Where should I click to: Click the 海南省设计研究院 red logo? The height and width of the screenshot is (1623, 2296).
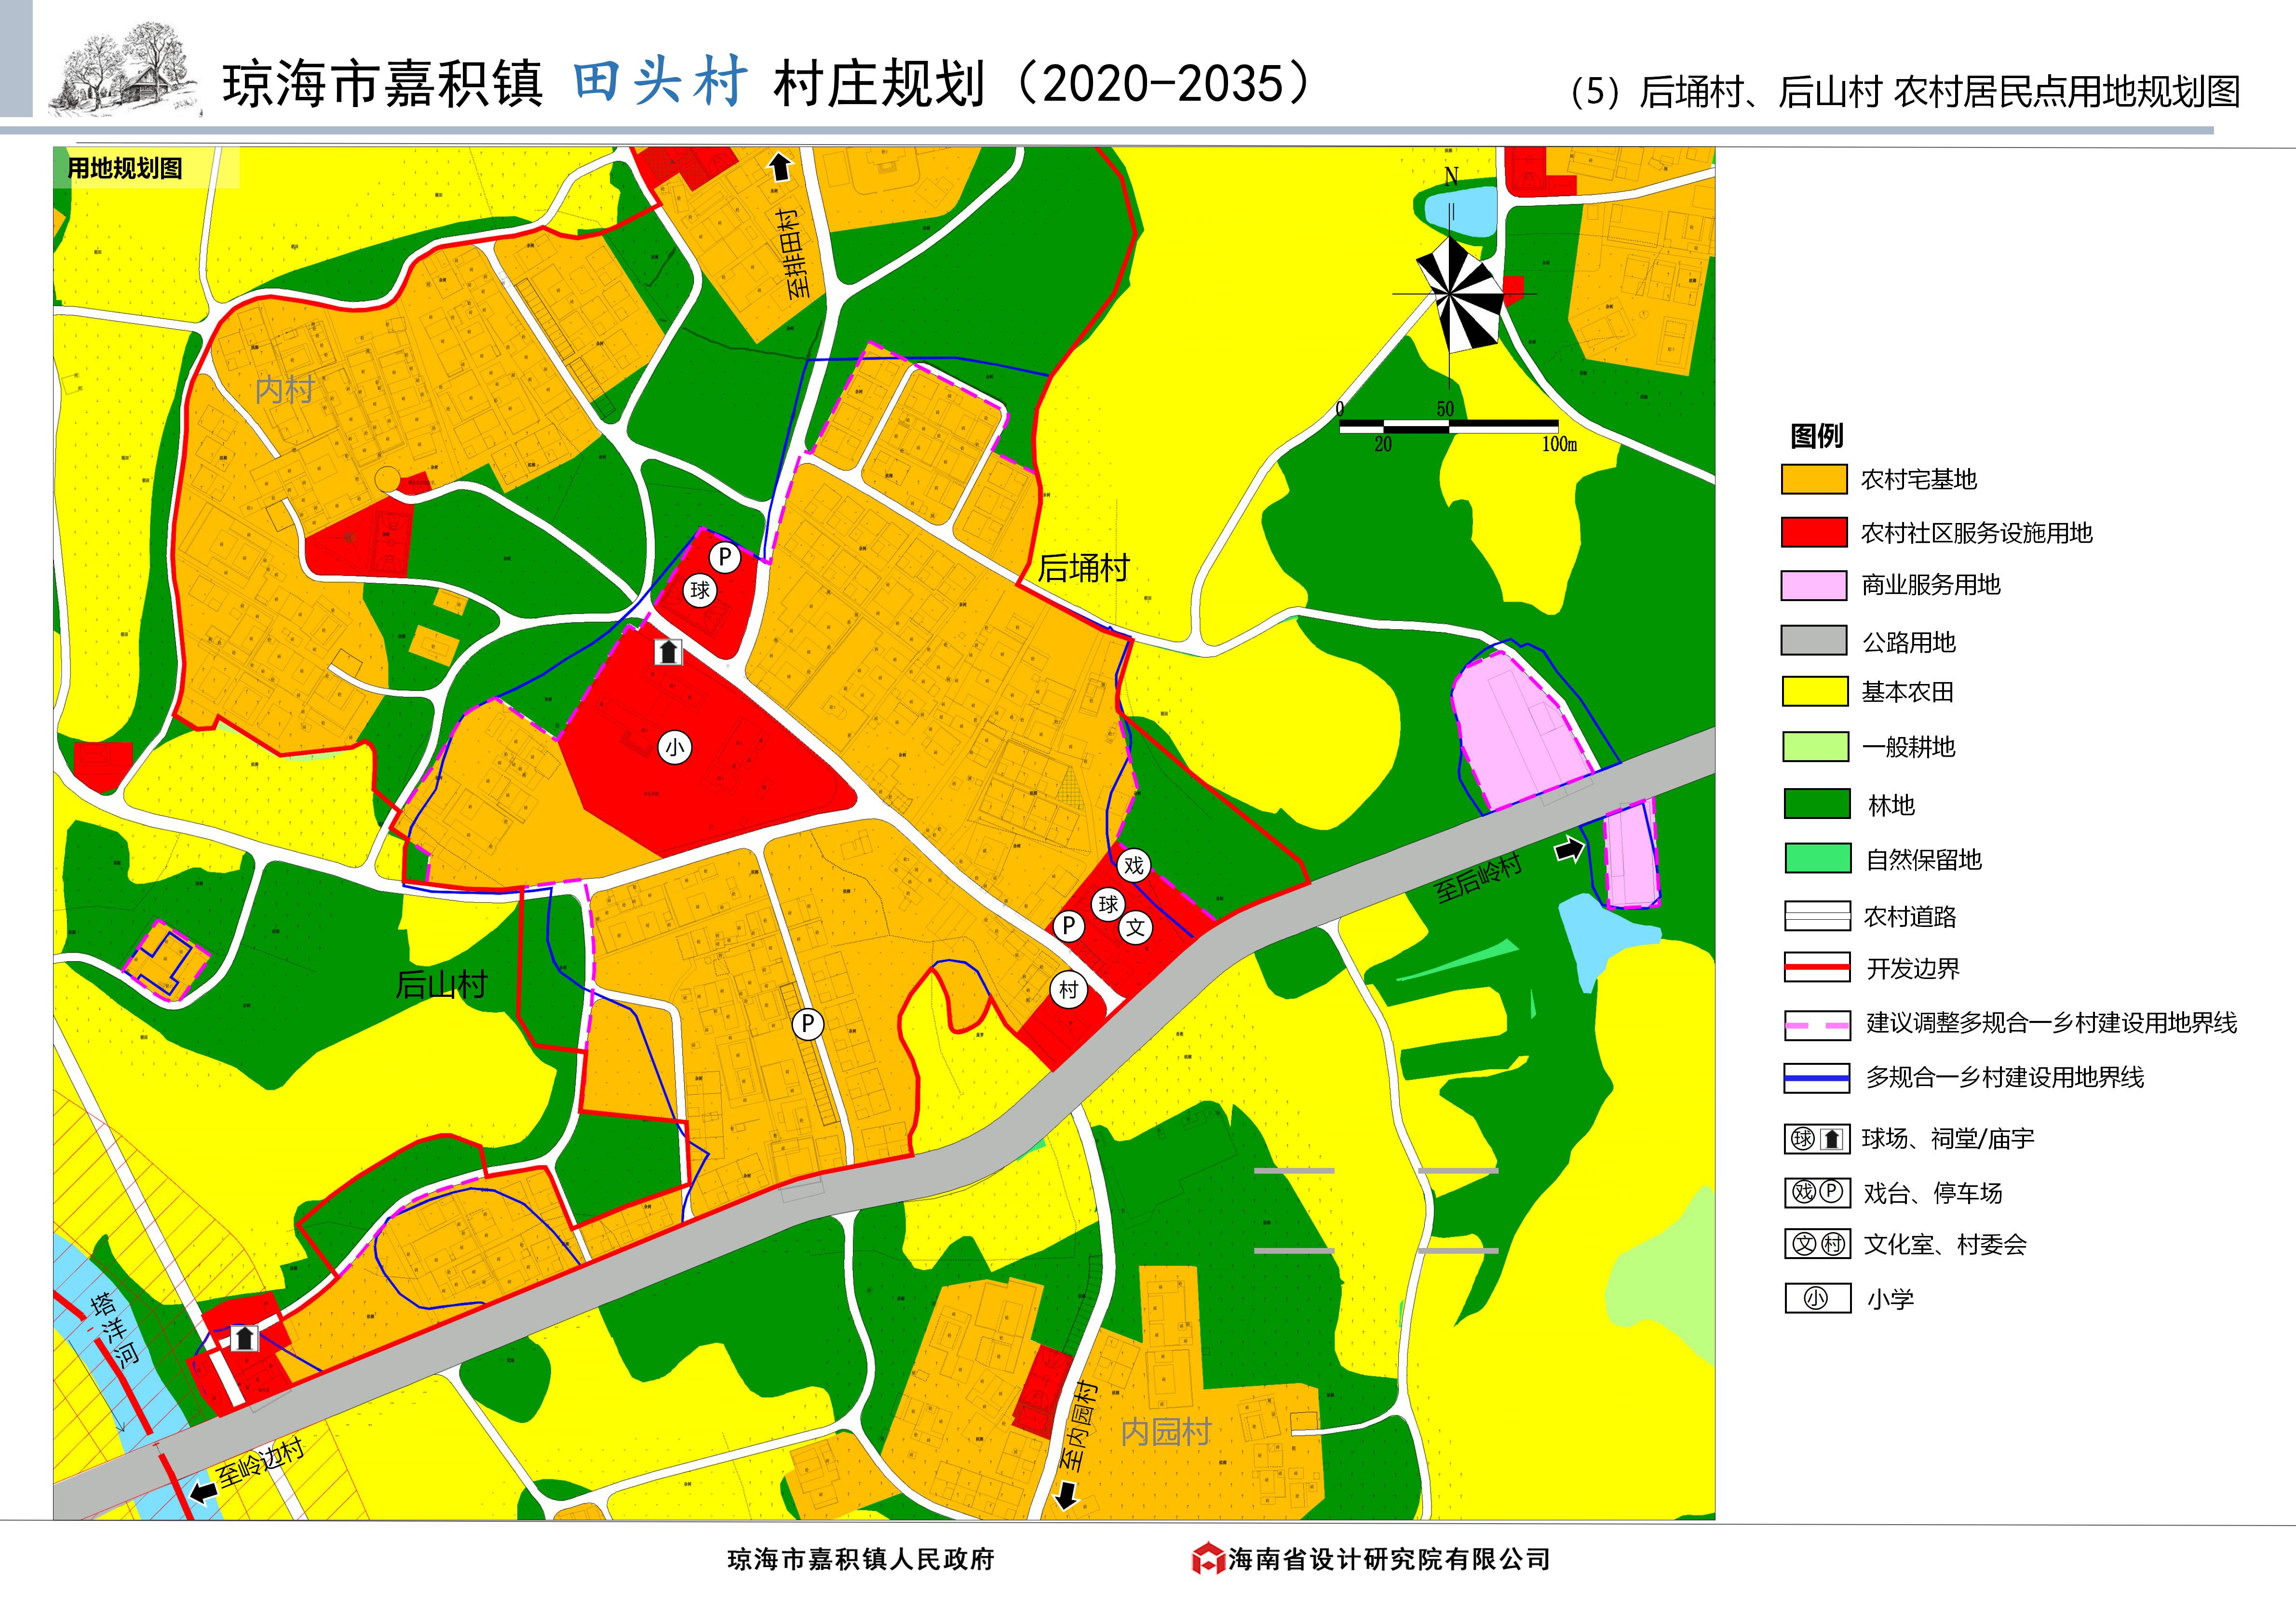1207,1558
